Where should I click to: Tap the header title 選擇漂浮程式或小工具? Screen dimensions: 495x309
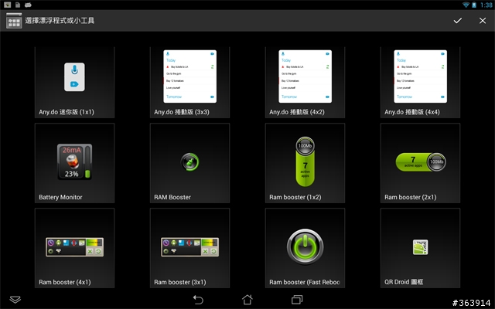[60, 21]
